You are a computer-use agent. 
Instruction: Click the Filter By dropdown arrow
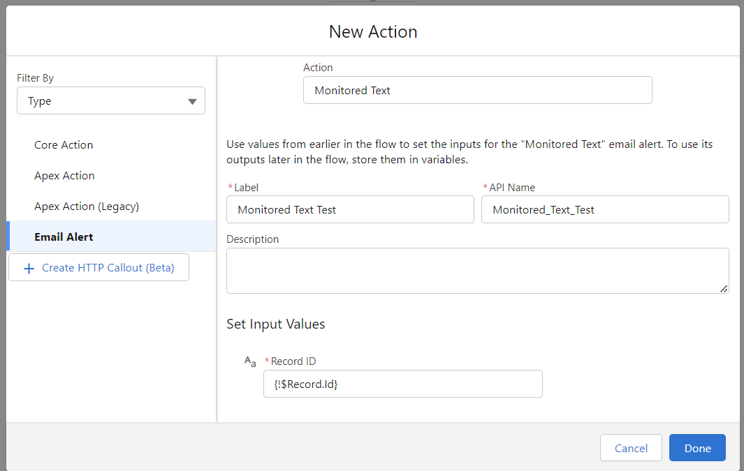tap(192, 102)
